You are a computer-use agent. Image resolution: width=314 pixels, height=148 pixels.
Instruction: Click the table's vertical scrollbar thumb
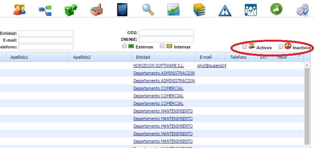tap(307, 106)
